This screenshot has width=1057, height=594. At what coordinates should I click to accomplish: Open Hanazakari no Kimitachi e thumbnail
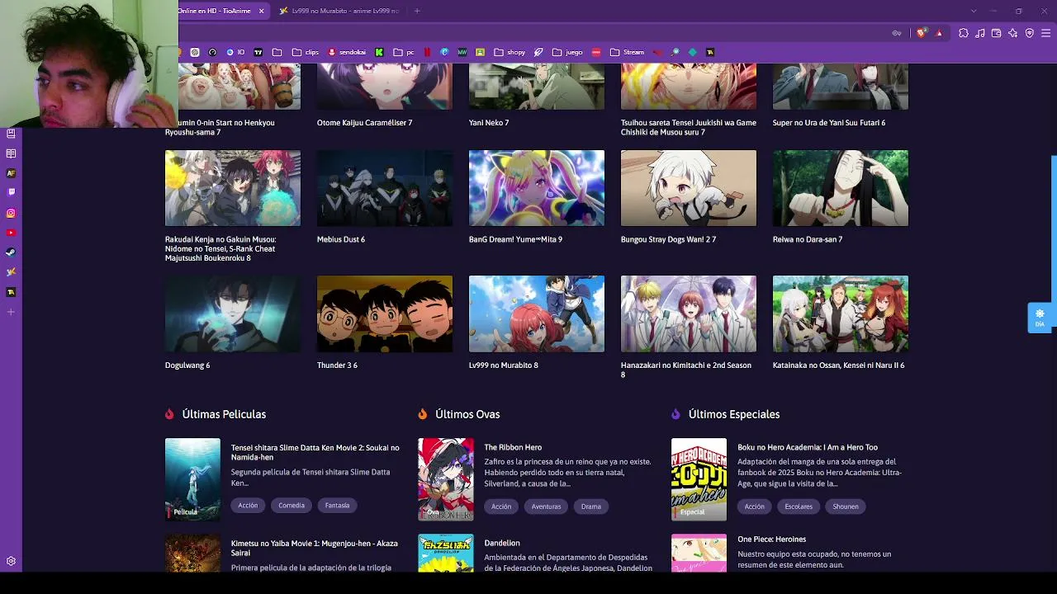point(689,313)
